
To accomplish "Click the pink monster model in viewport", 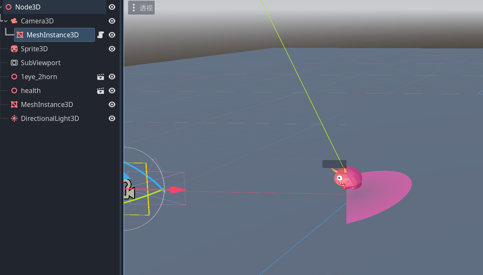I will coord(348,178).
